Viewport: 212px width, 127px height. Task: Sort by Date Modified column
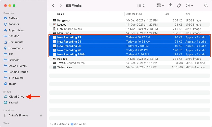[x=134, y=14]
